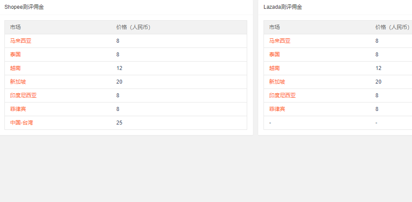Viewport: 412px width, 202px height.
Task: Open 越南 link in Shopee table
Action: (15, 68)
